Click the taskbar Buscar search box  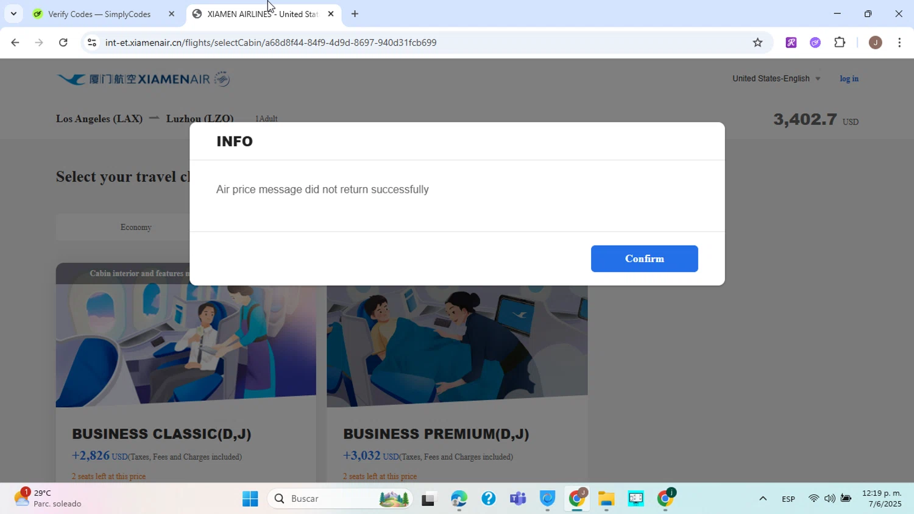[340, 499]
